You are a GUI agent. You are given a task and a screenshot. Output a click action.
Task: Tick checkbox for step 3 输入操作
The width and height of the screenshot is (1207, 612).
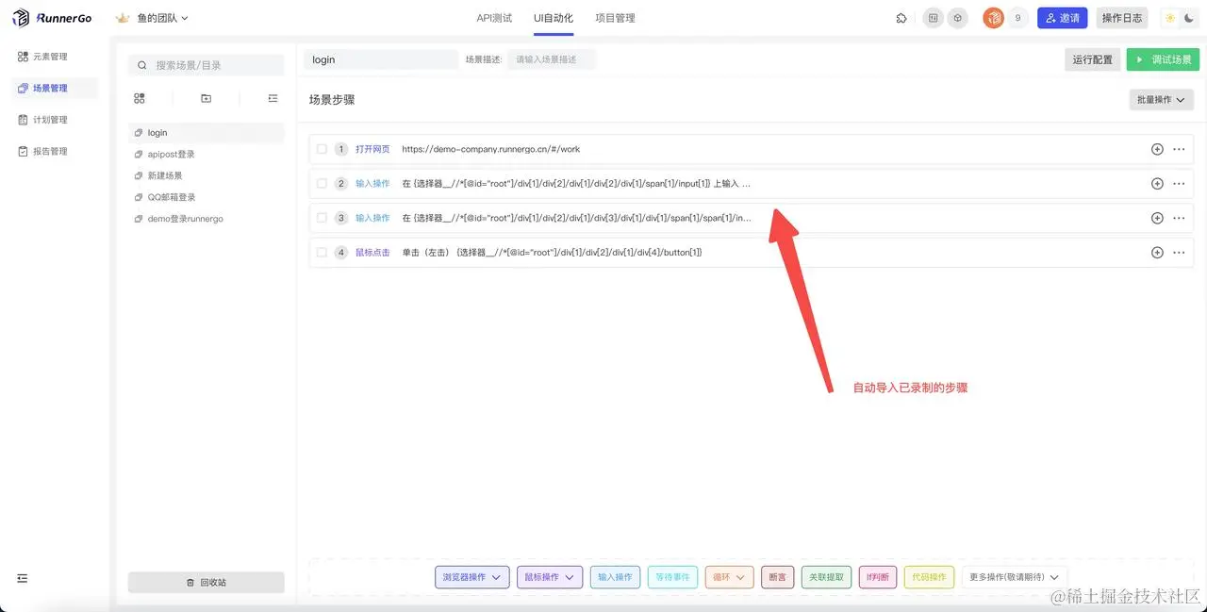[x=322, y=218]
